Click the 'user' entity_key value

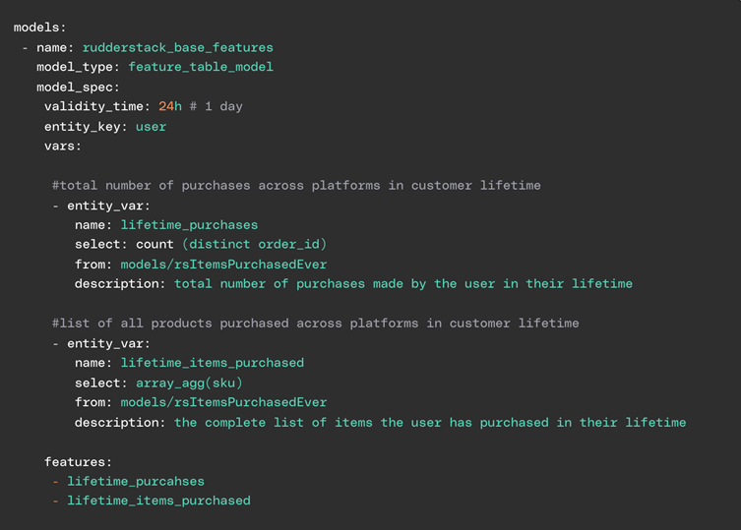click(151, 127)
